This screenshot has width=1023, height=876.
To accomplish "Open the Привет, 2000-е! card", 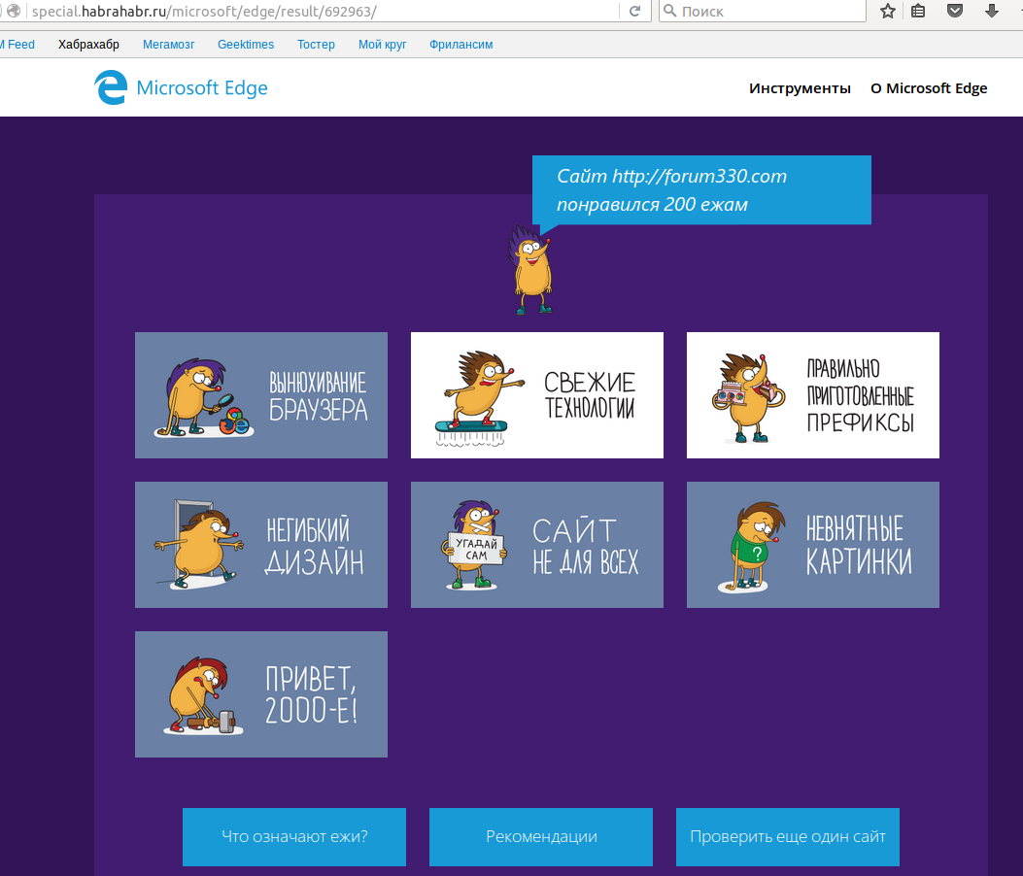I will pyautogui.click(x=261, y=694).
